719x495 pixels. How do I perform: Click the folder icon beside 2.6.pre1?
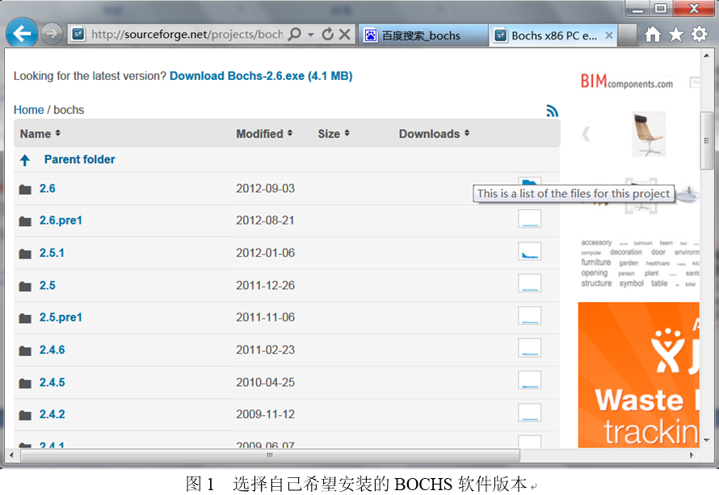click(25, 222)
